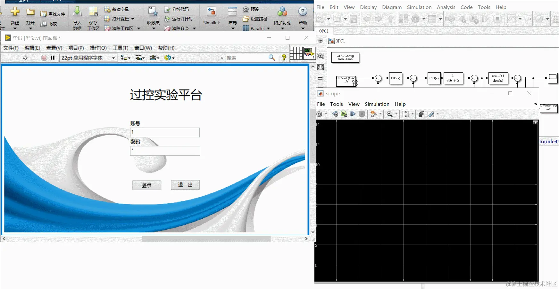Click the Simulink fit-to-view palette icon

pos(321,67)
